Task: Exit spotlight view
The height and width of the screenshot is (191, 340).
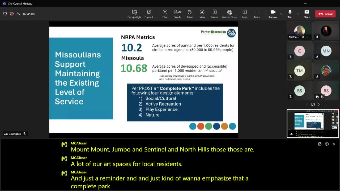Action: pos(134,14)
